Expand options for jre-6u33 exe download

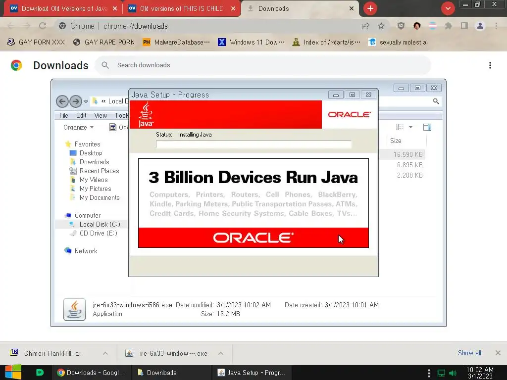tap(221, 353)
